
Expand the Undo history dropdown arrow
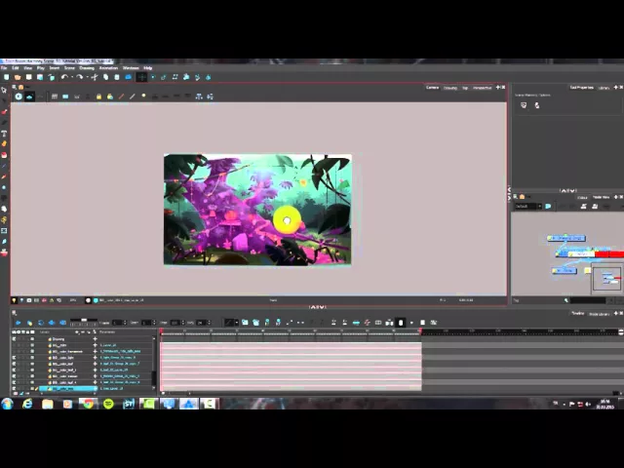(71, 77)
